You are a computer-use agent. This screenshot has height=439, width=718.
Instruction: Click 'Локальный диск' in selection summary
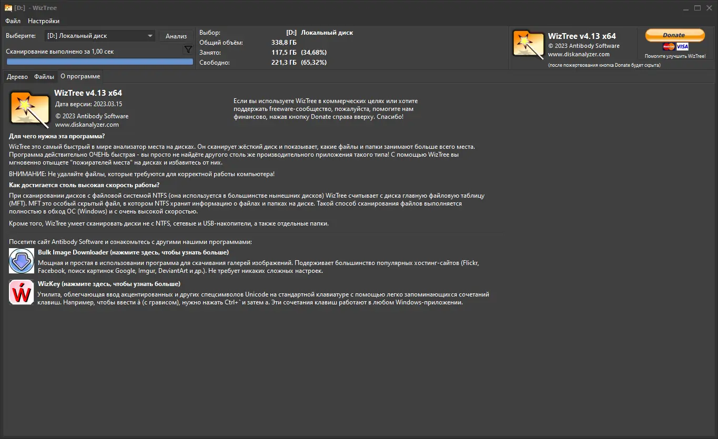click(x=327, y=33)
